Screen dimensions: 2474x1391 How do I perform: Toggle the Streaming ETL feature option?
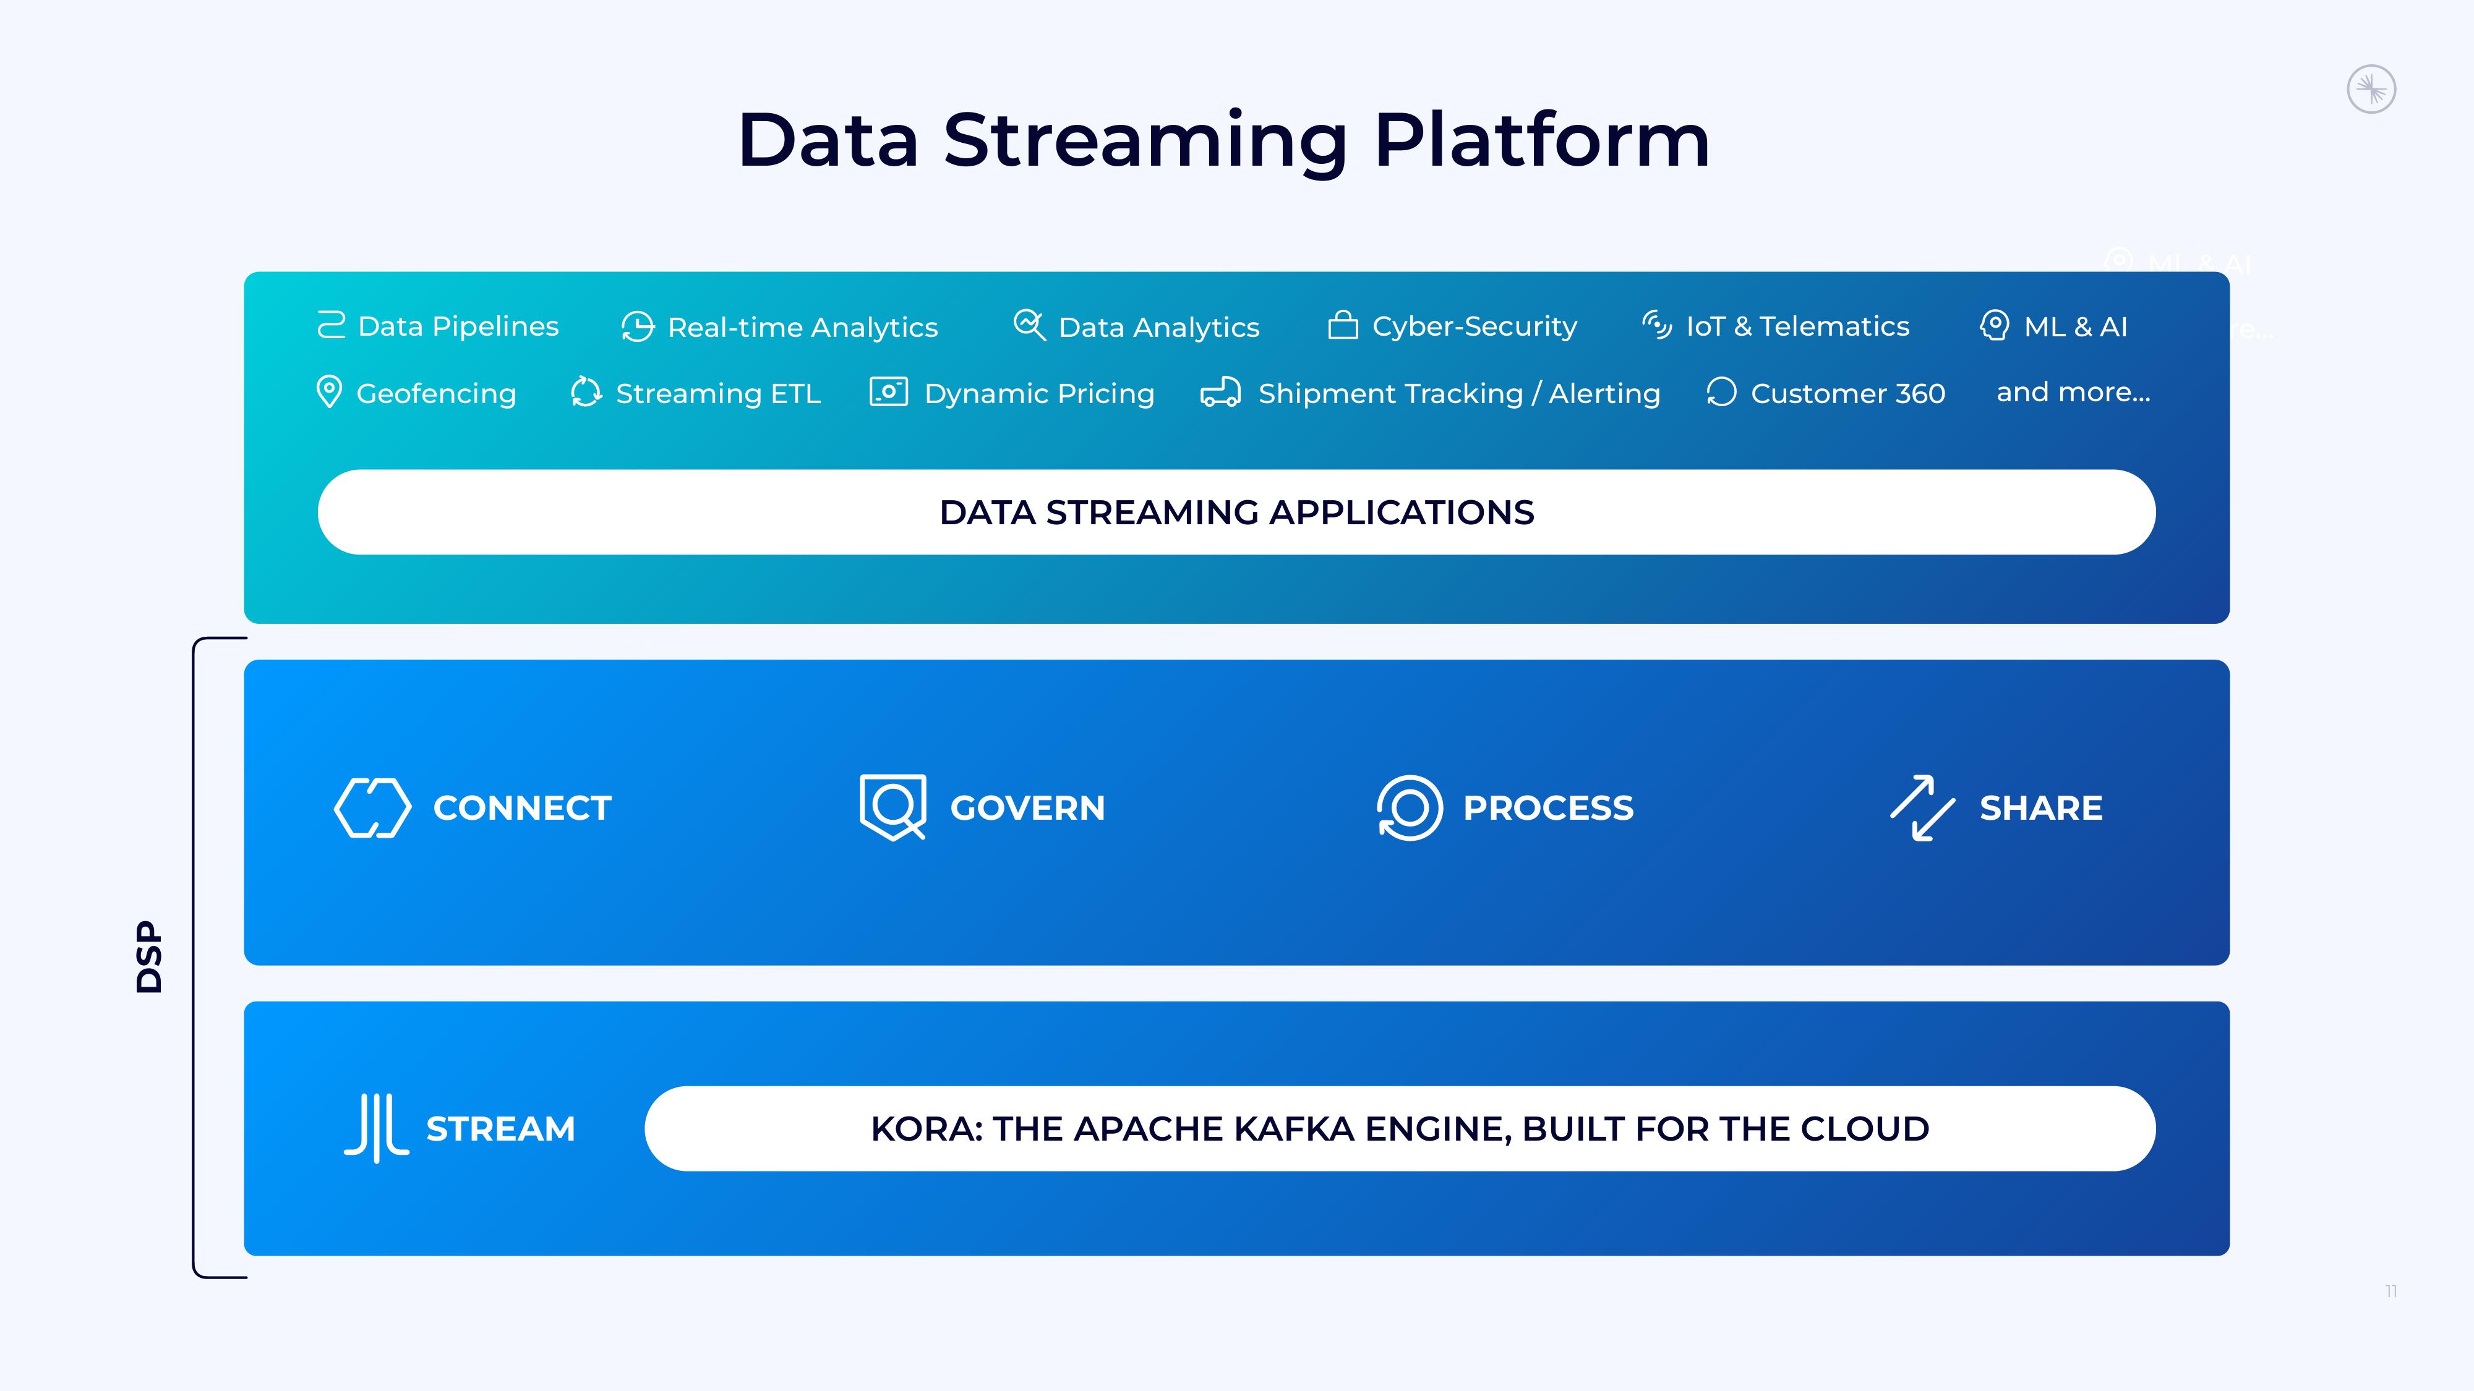(x=688, y=393)
